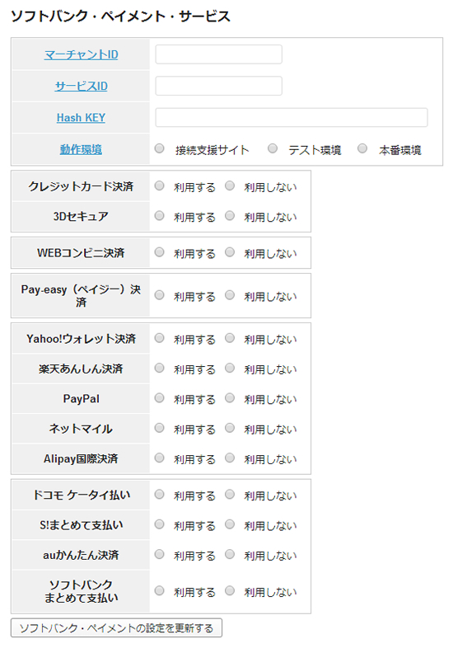This screenshot has height=648, width=453.
Task: Open the サービスID help link
Action: 81,86
